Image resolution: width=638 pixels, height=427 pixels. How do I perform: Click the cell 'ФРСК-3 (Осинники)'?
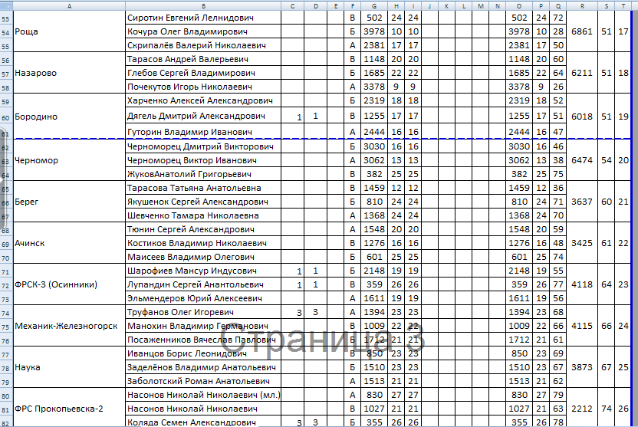pyautogui.click(x=70, y=284)
